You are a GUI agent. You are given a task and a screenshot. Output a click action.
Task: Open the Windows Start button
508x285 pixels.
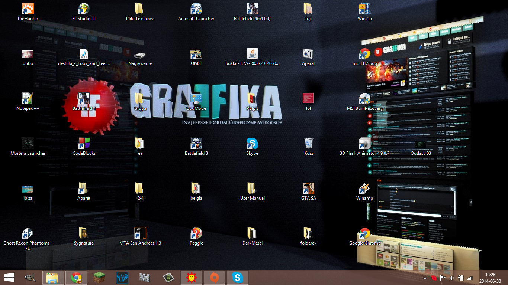pyautogui.click(x=9, y=278)
